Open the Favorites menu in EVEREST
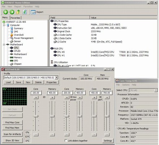159x145 pixels. coord(28,7)
